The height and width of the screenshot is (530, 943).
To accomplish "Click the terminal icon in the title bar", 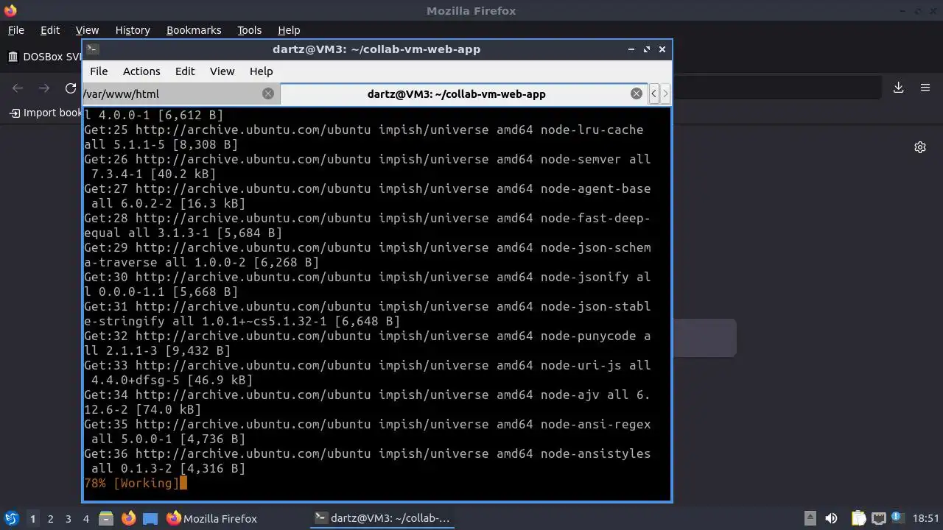I will tap(92, 49).
